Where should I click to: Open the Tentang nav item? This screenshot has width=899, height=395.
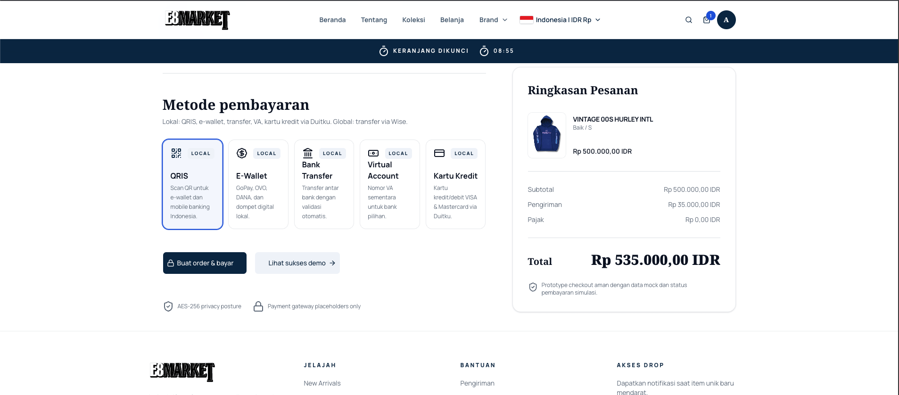[x=374, y=20]
